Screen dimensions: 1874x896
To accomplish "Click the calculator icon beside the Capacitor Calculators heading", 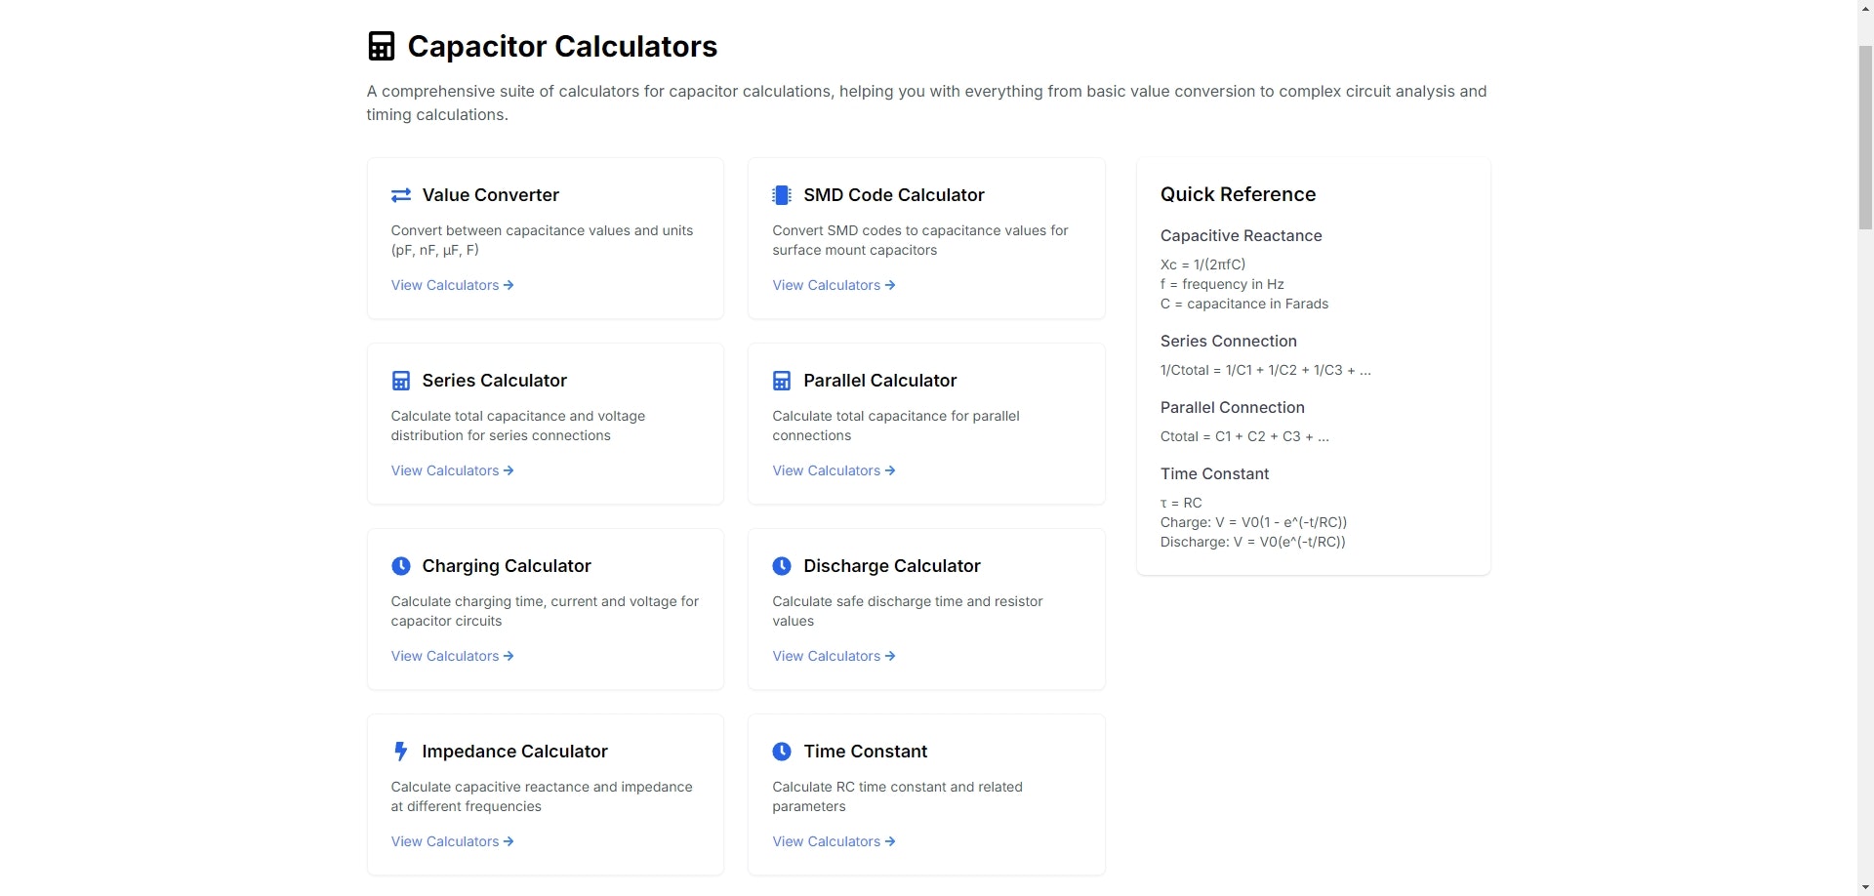I will (x=381, y=46).
